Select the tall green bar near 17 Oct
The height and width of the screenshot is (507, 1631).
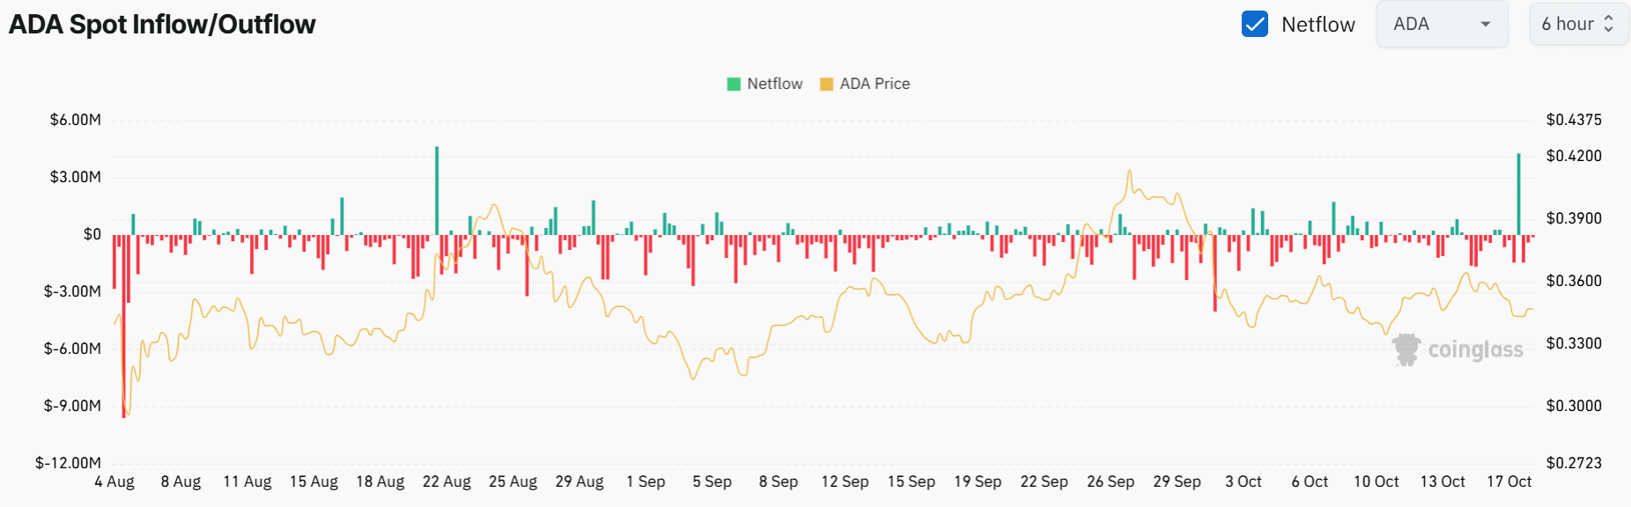(1518, 194)
